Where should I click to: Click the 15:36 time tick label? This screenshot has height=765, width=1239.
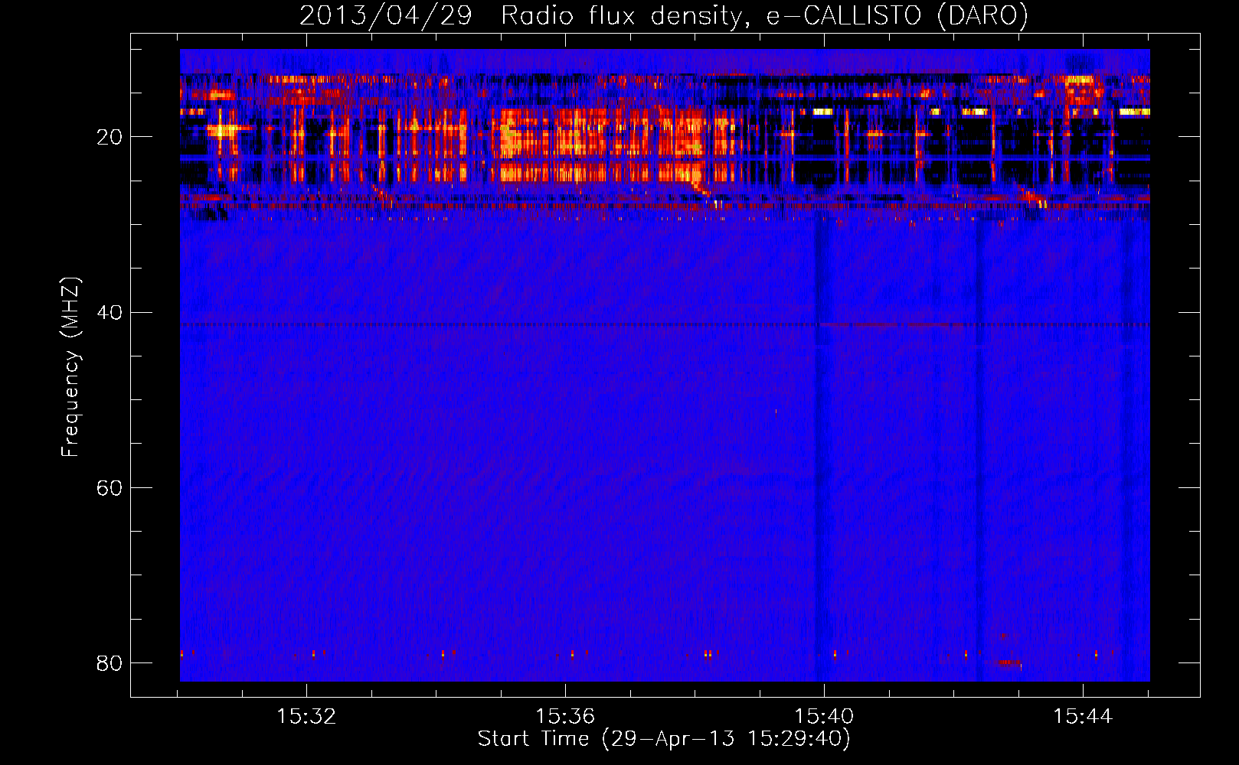[x=565, y=716]
